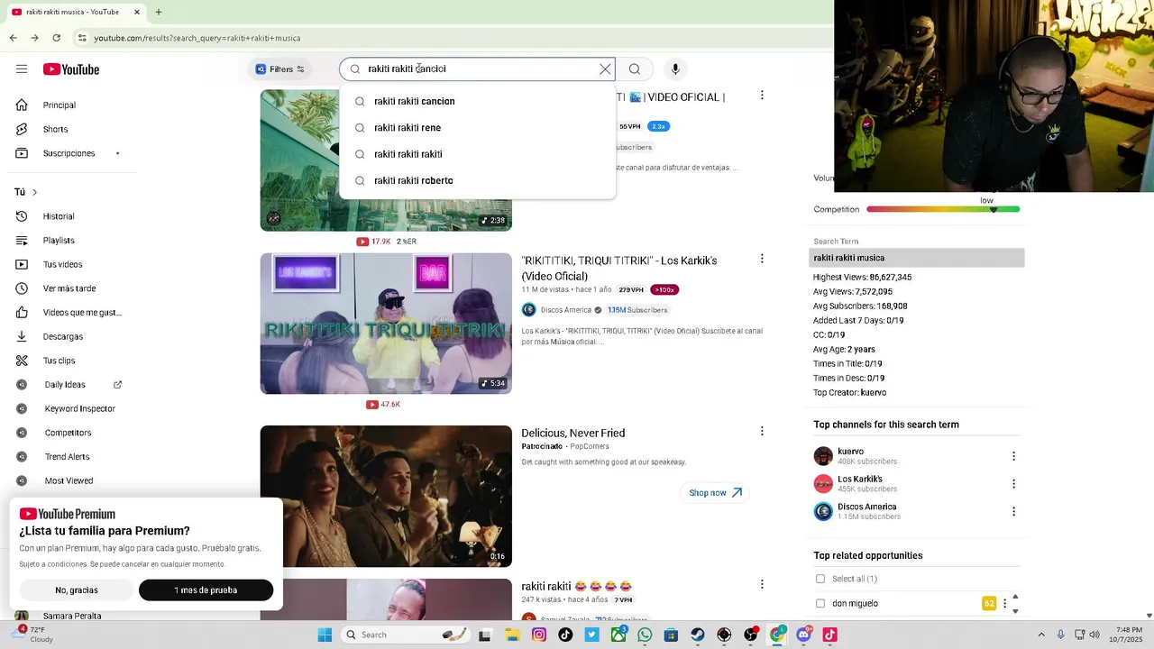Pick suggestion 'rakiti rakiti cancion'
The image size is (1154, 649).
478,101
